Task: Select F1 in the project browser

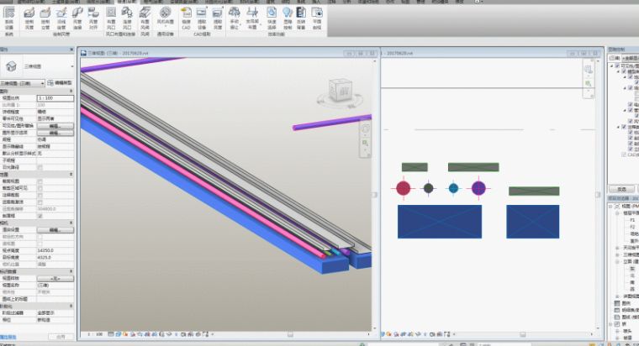Action: pyautogui.click(x=632, y=220)
